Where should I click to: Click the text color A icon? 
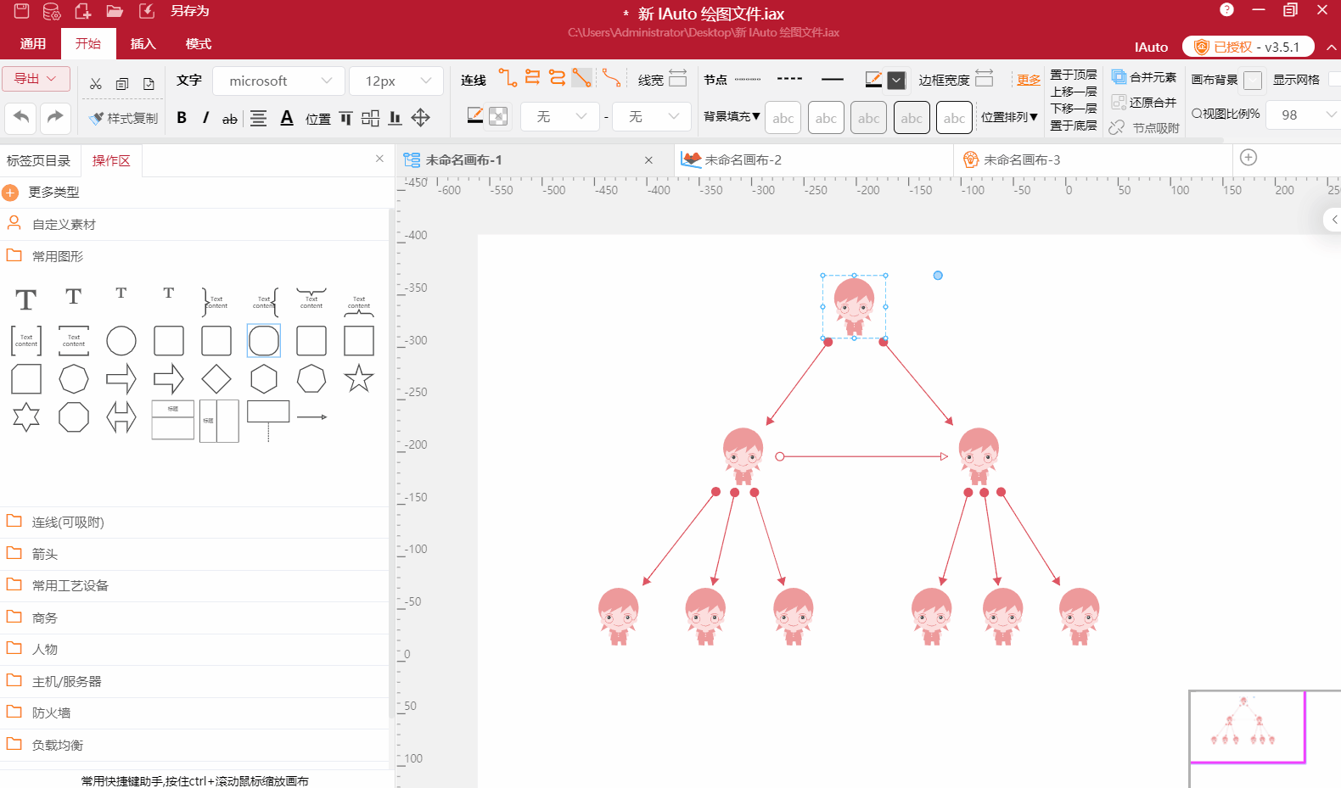tap(287, 118)
